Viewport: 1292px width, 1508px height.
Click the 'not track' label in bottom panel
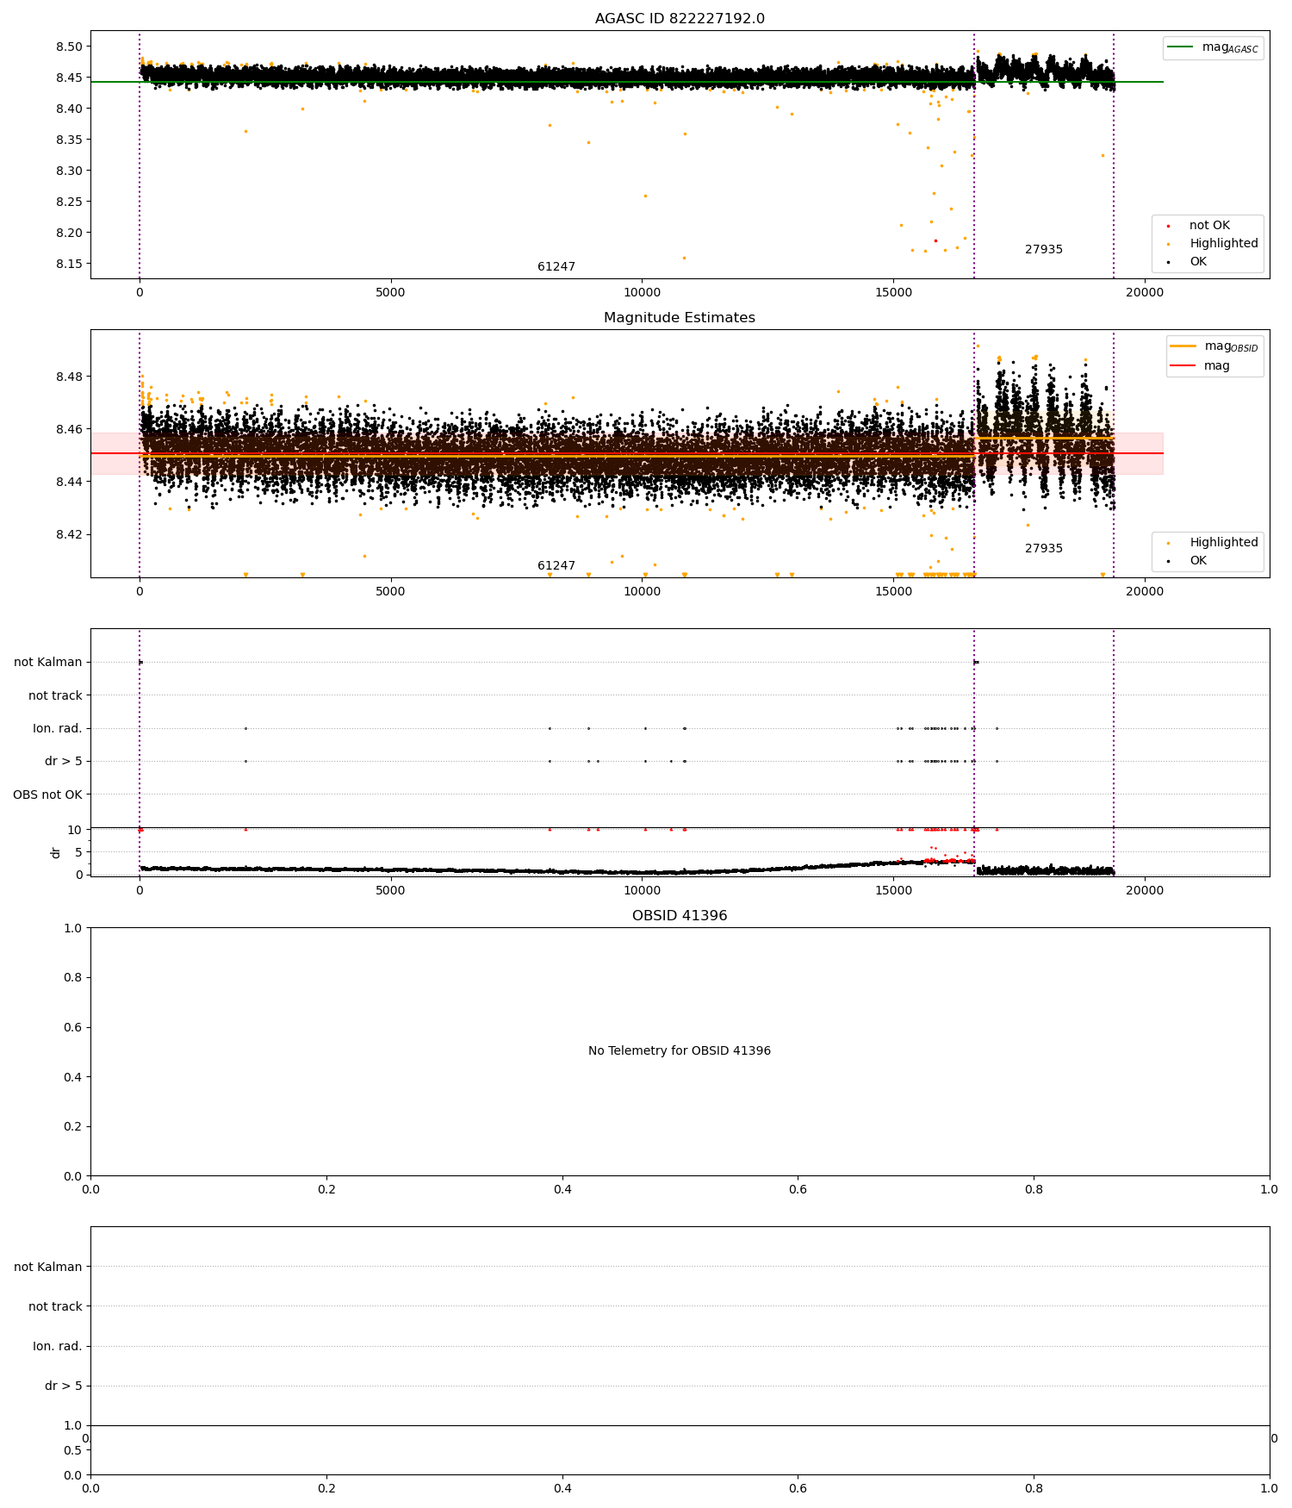point(56,1306)
